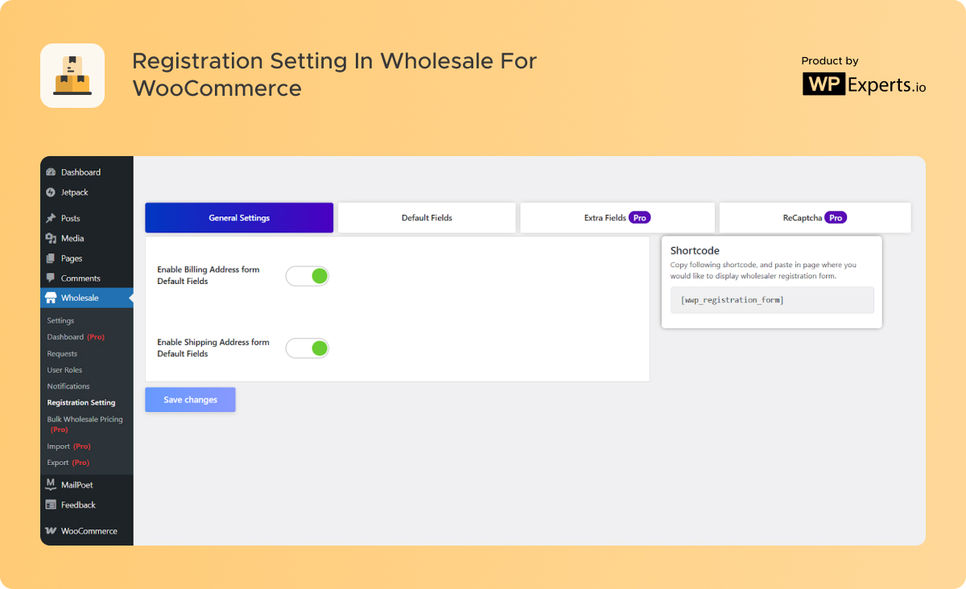Click the 'Product by' text
Screen dimensions: 966x589
[830, 61]
